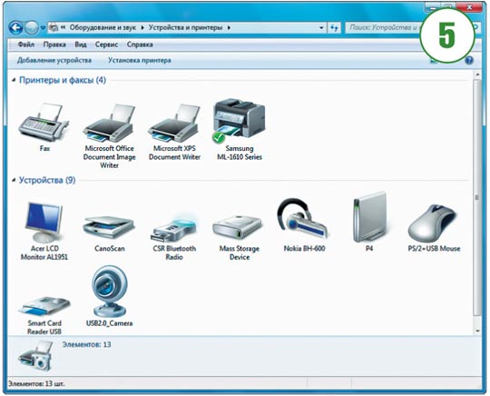The width and height of the screenshot is (490, 396).
Task: Expand the Устройства и принтеры breadcrumb arrow
Action: [x=229, y=28]
